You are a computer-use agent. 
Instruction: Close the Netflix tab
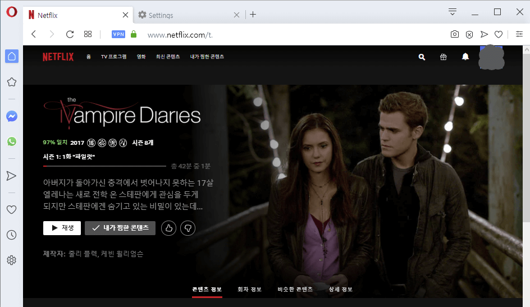[125, 15]
